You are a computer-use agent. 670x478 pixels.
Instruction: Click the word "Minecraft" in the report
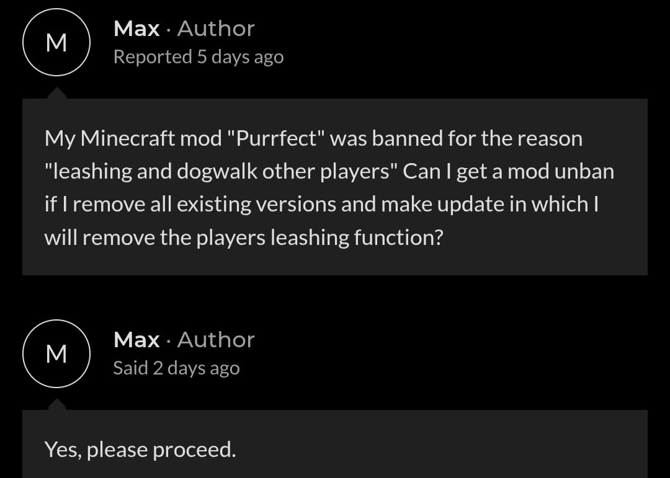pos(128,138)
